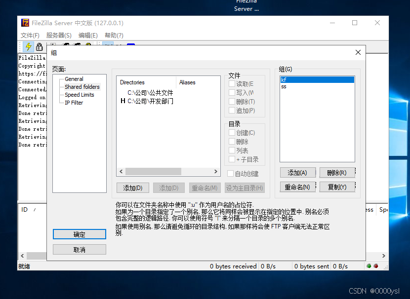Click the 设为主目录(H) button
The width and height of the screenshot is (410, 299).
point(245,188)
